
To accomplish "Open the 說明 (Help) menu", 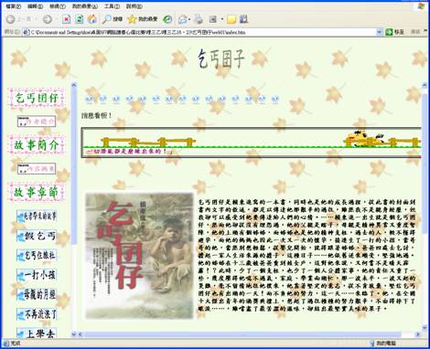I will click(134, 6).
